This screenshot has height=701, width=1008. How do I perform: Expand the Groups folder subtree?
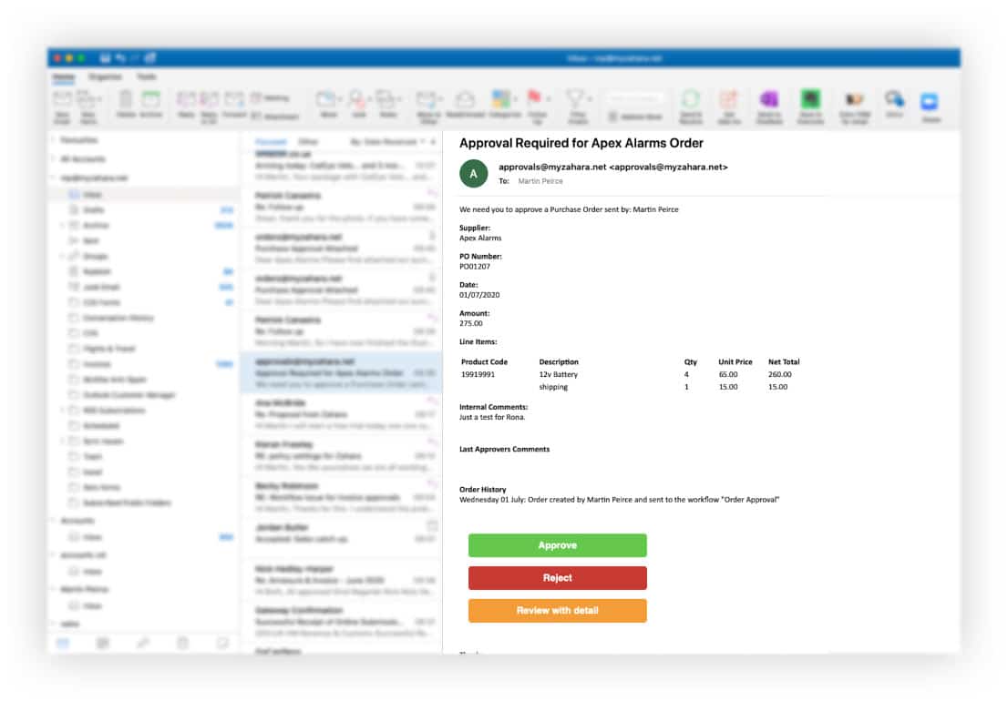[62, 256]
